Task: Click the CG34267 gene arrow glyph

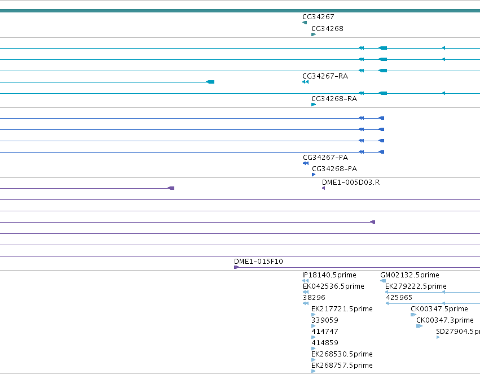Action: click(x=305, y=23)
